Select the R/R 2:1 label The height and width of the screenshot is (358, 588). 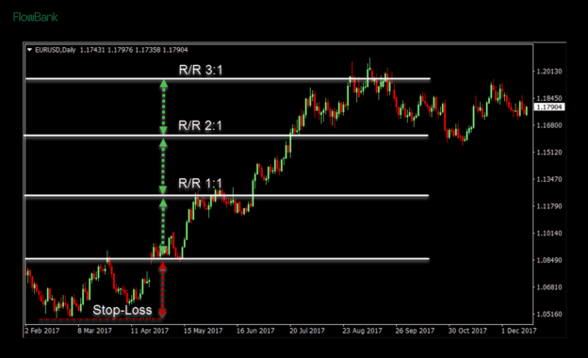(x=201, y=125)
